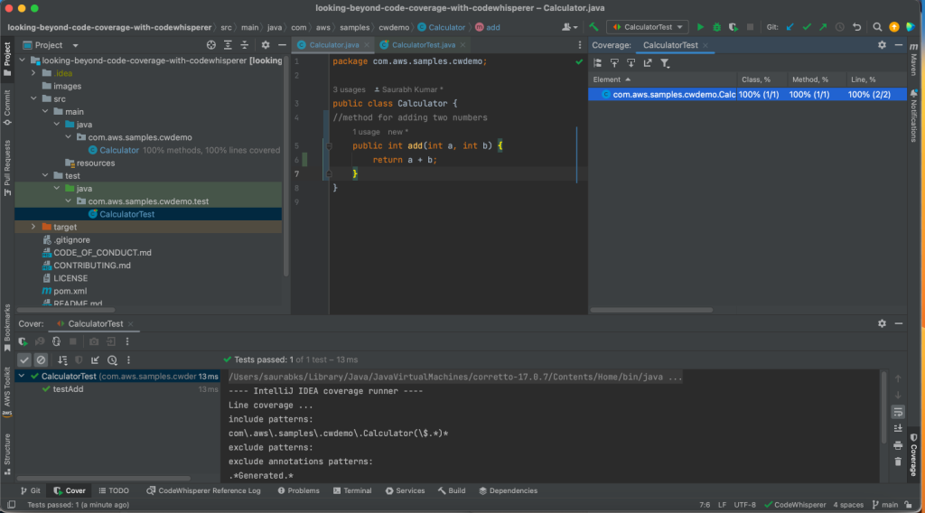This screenshot has width=925, height=513.
Task: Run with coverage from the main toolbar
Action: 733,27
